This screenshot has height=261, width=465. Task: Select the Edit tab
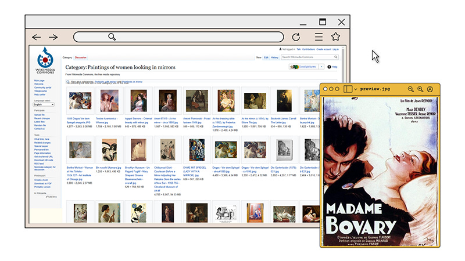[266, 57]
